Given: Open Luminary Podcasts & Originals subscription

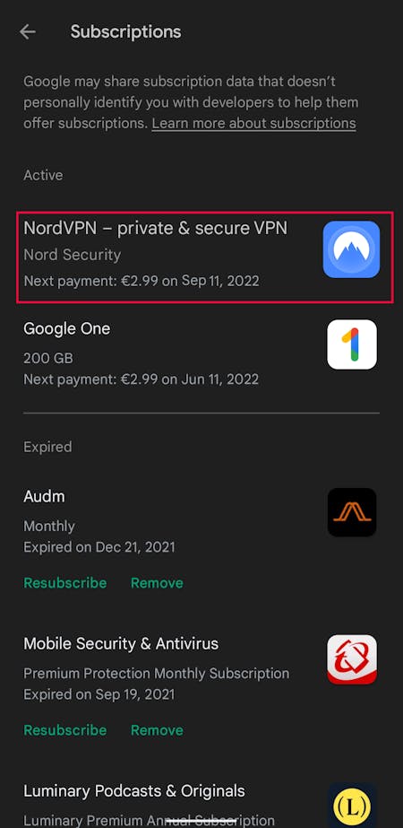Looking at the screenshot, I should (201, 805).
